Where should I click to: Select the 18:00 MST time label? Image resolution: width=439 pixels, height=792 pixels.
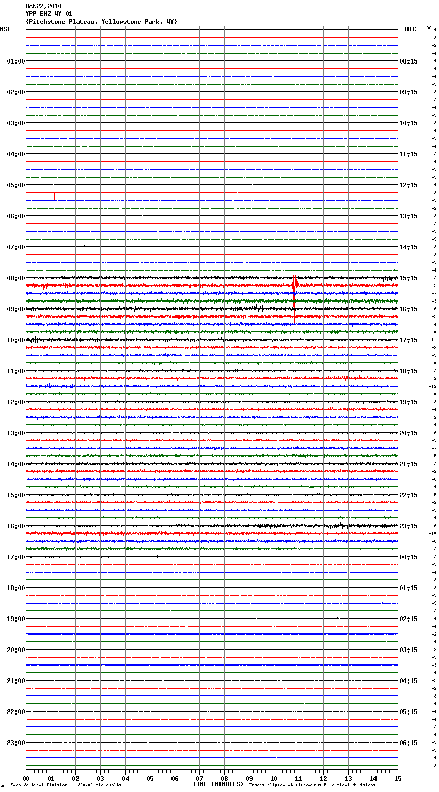click(16, 588)
